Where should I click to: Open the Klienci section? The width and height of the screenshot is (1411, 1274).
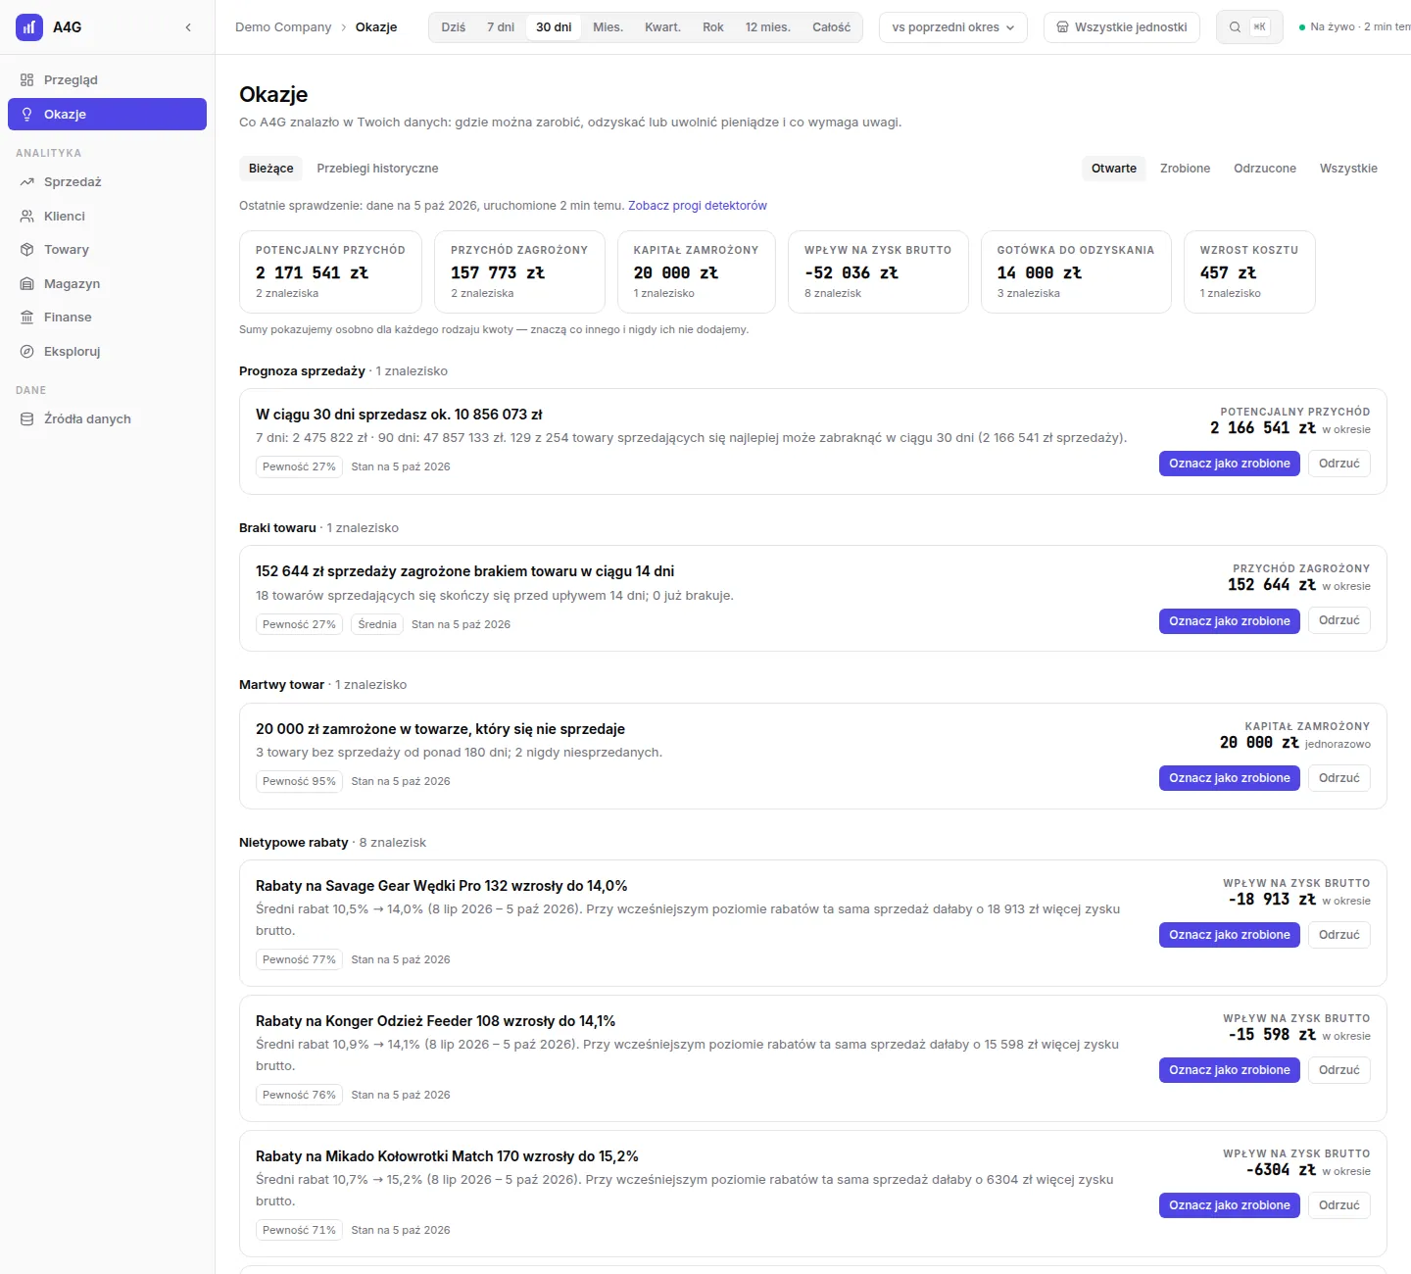[x=107, y=216]
